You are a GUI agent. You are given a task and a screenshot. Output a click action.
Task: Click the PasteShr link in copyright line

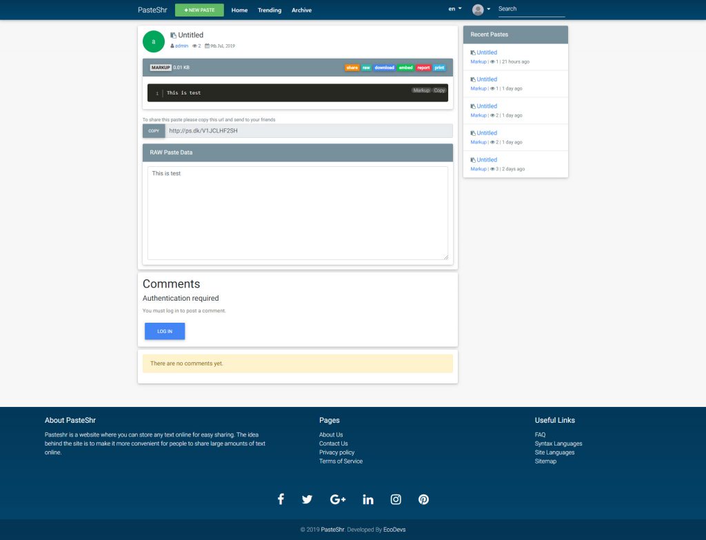(333, 530)
